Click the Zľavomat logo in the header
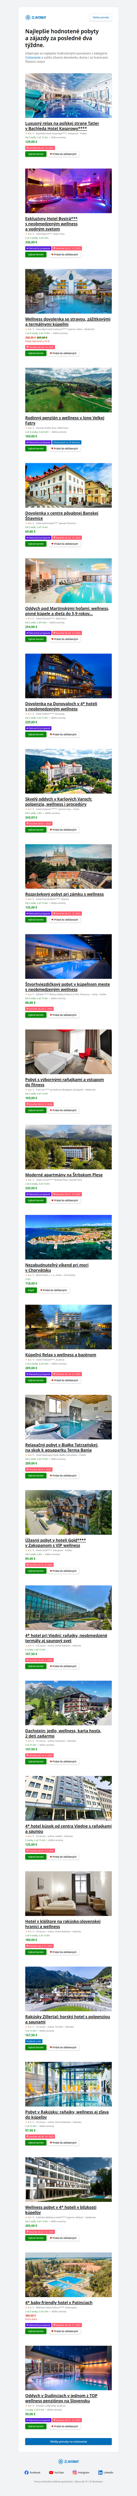This screenshot has height=2496, width=137. pos(36,17)
